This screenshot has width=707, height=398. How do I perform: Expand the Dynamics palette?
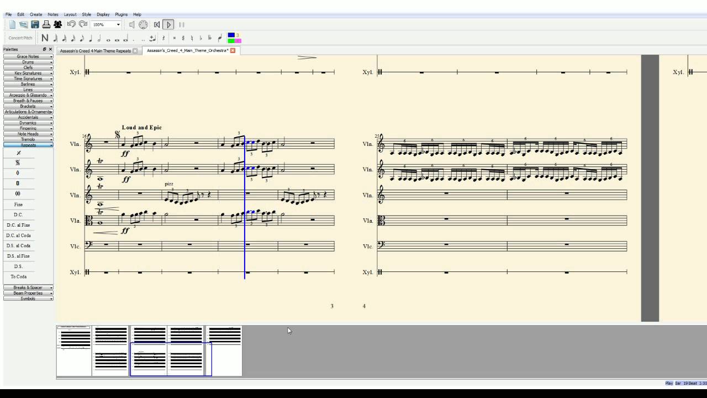pos(28,123)
